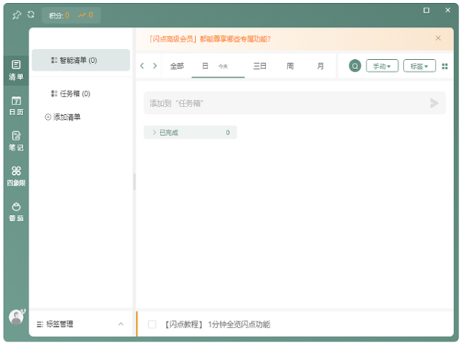Open the 日历 calendar view
Screen dimensions: 461x343
coord(15,105)
